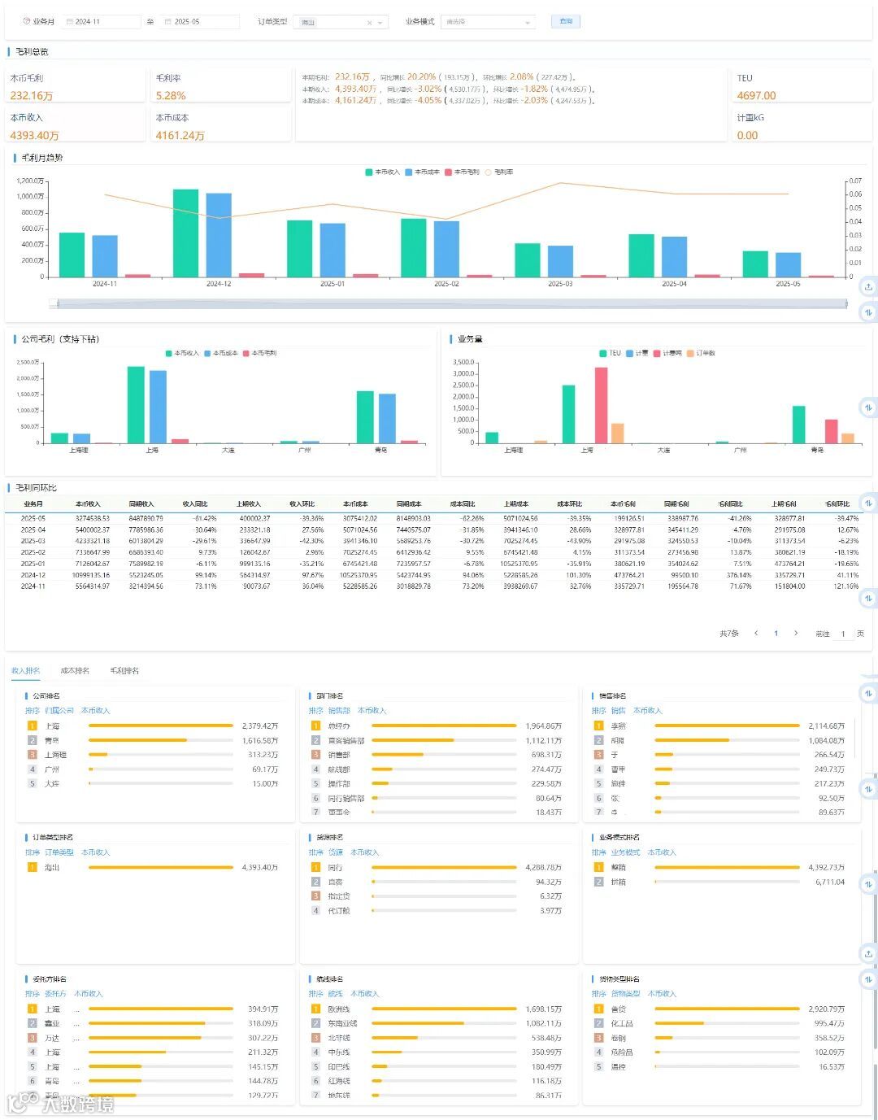This screenshot has height=1120, width=878.
Task: Click the 欧洲线 row in 航线排名
Action: coord(437,1009)
